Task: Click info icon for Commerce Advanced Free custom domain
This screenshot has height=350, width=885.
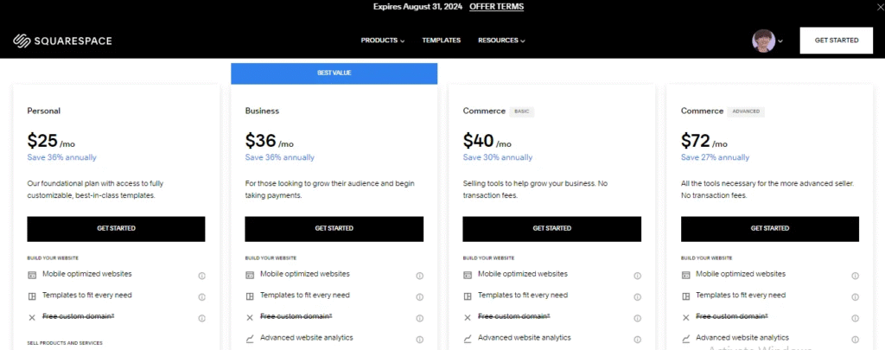Action: 855,318
